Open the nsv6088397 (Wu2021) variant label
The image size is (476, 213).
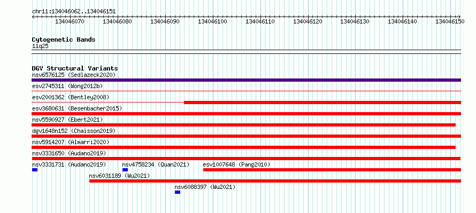click(x=205, y=187)
